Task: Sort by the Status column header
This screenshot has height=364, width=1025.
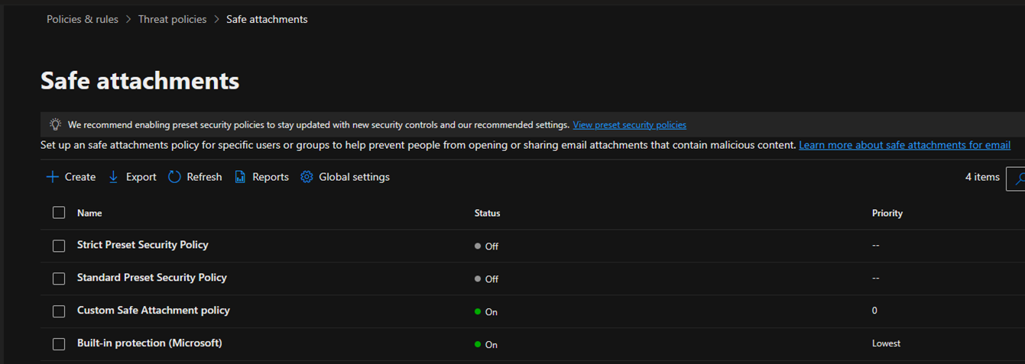Action: pos(487,213)
